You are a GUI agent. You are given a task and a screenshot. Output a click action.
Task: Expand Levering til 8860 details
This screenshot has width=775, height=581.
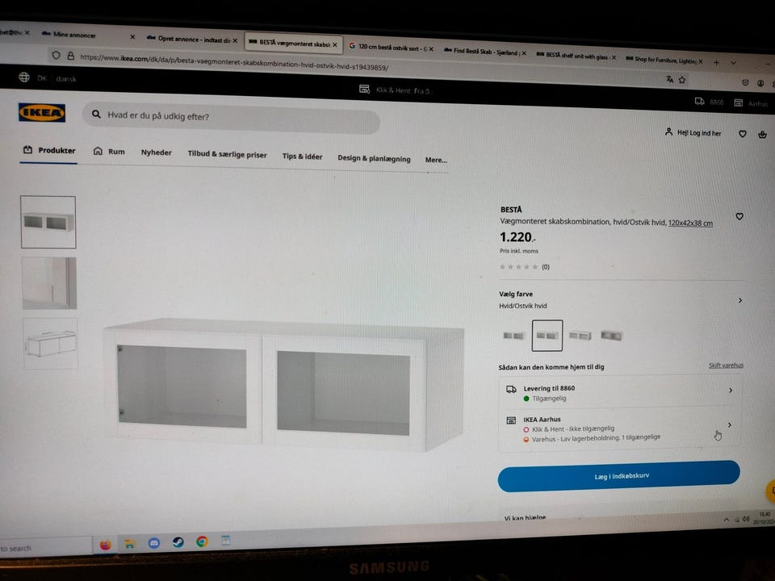pyautogui.click(x=619, y=393)
